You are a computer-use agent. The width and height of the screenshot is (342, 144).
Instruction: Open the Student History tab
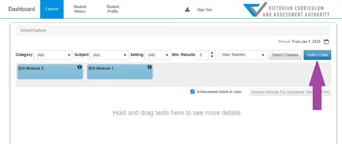(x=80, y=9)
